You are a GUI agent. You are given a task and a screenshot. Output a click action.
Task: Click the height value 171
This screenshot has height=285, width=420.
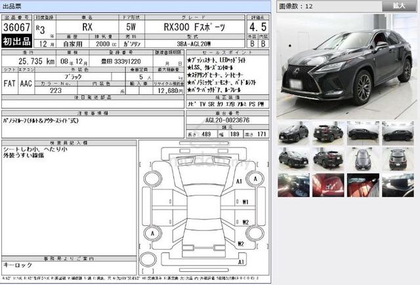(x=261, y=134)
